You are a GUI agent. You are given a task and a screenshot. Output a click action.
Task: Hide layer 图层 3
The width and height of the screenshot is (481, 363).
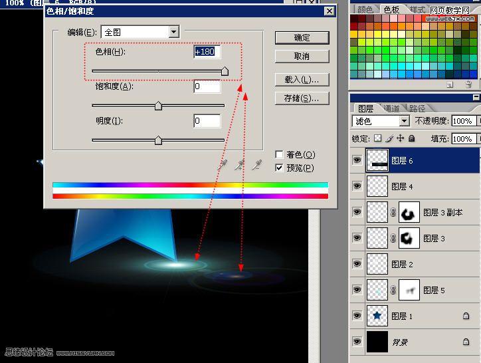[357, 238]
